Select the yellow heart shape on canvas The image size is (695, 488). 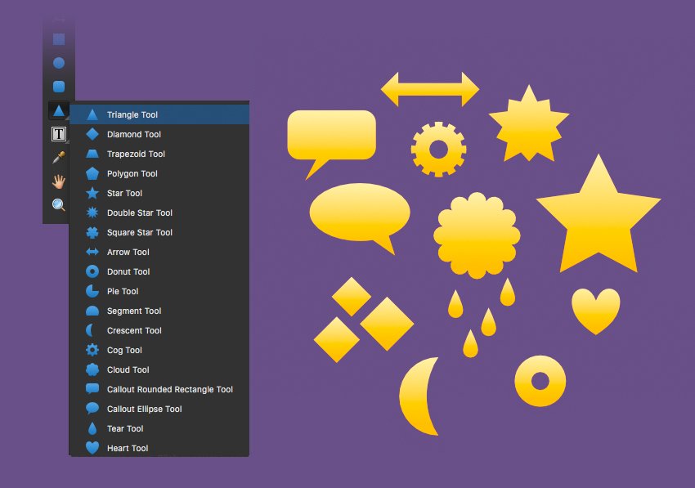point(596,311)
